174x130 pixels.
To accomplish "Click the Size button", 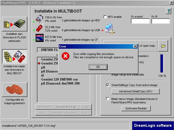I will [42, 113].
